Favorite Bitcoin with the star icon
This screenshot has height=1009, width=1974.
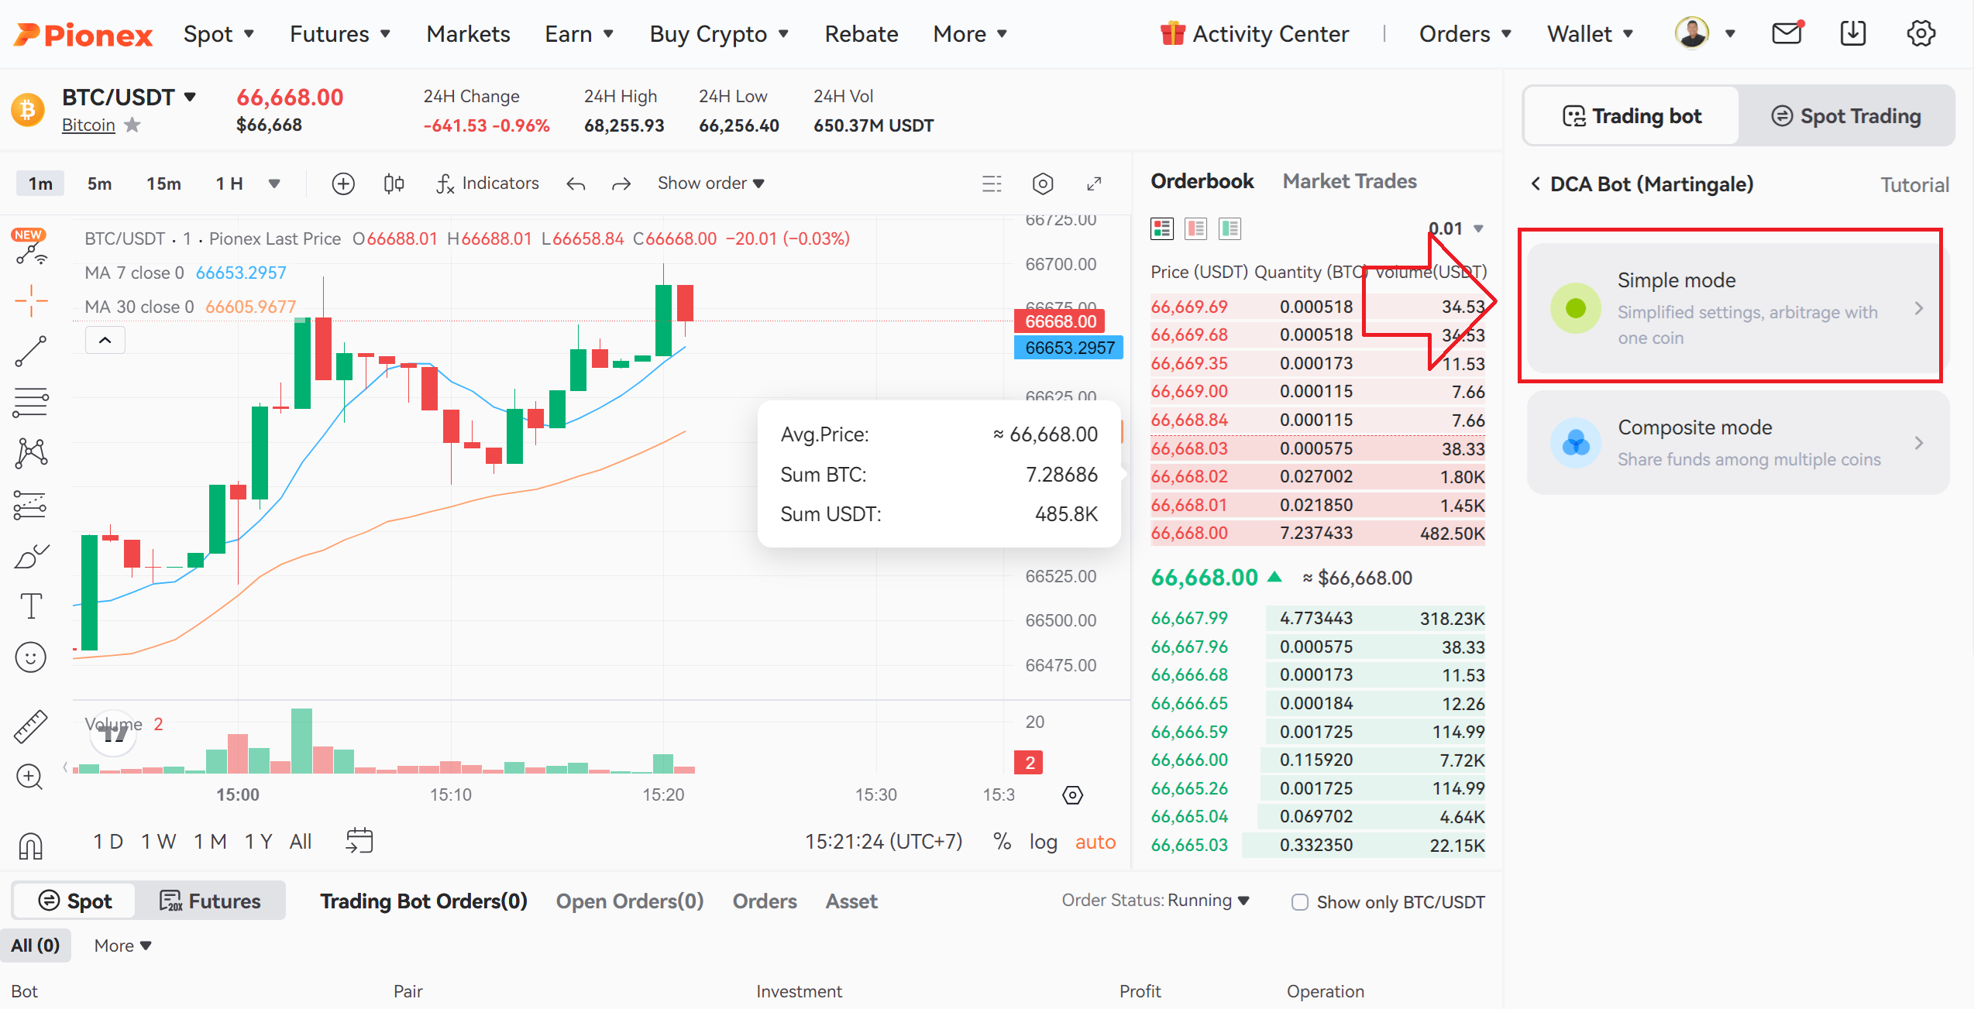pos(132,125)
